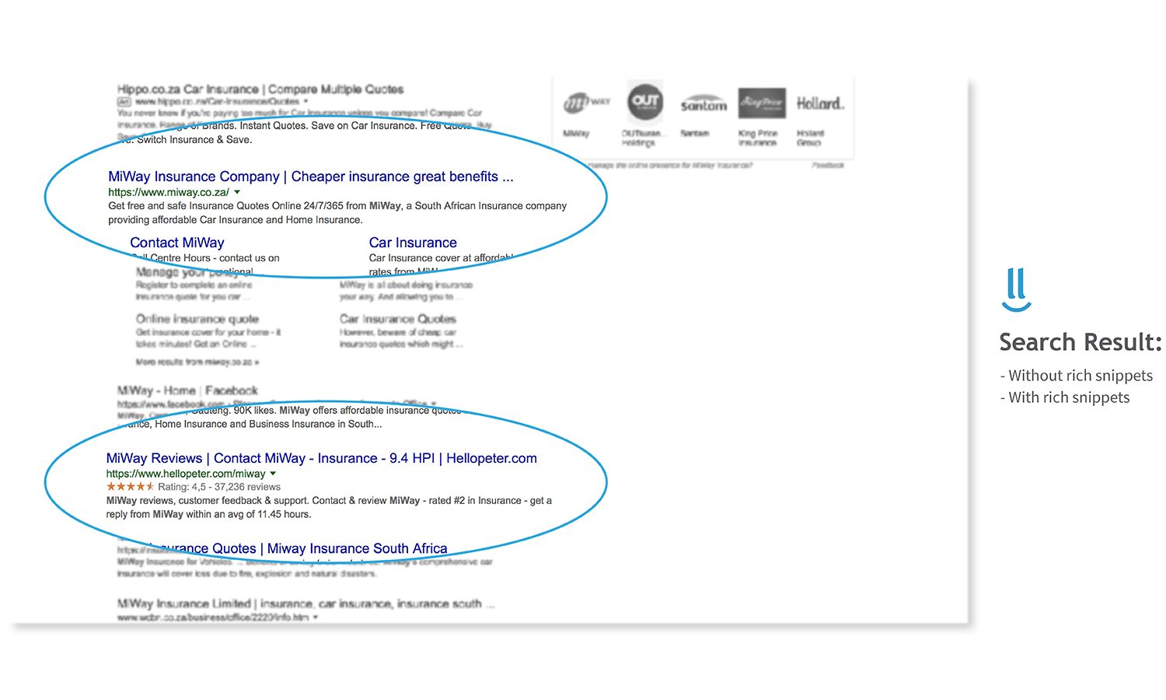Click the https://www.miway.co.za/ green URL
1166x700 pixels.
pos(168,192)
